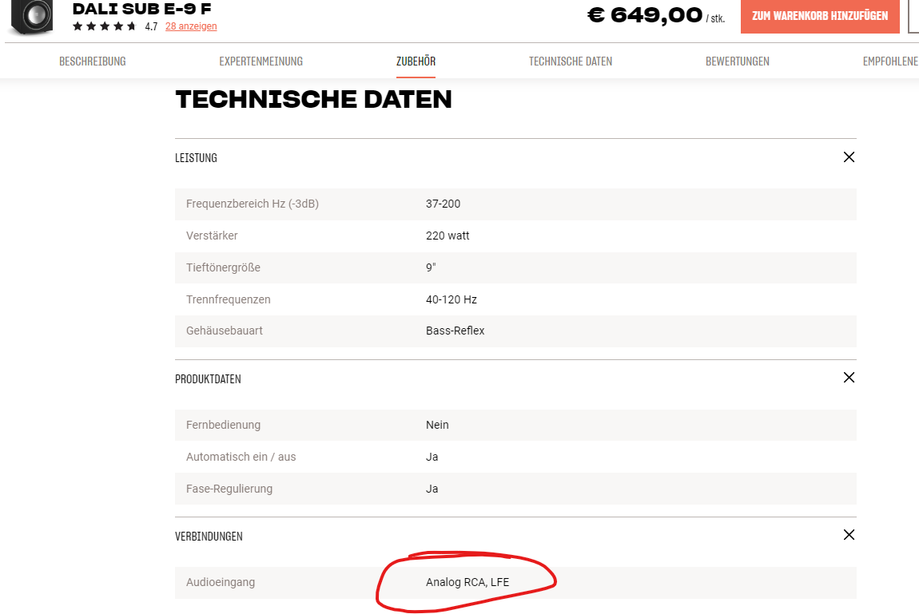The height and width of the screenshot is (614, 919).
Task: Select the 220 watt value
Action: point(448,236)
